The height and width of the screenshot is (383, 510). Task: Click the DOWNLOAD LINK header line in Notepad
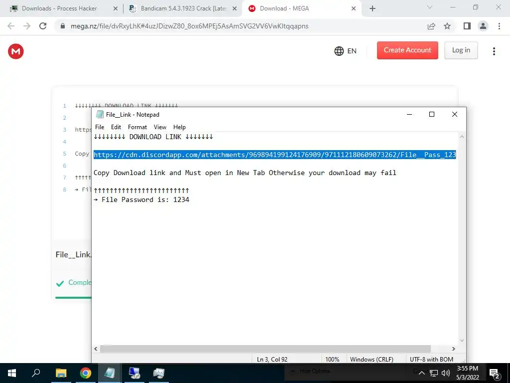point(153,137)
